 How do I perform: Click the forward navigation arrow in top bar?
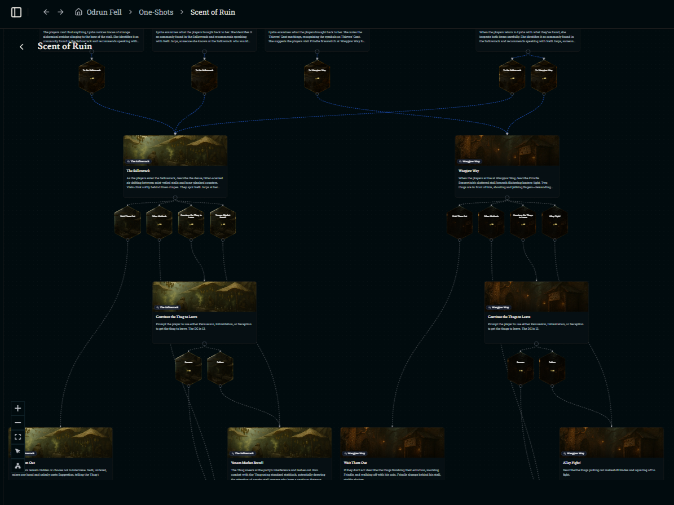coord(61,12)
